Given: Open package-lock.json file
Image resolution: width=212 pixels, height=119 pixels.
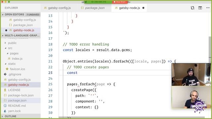Looking at the screenshot, I should (x=21, y=95).
